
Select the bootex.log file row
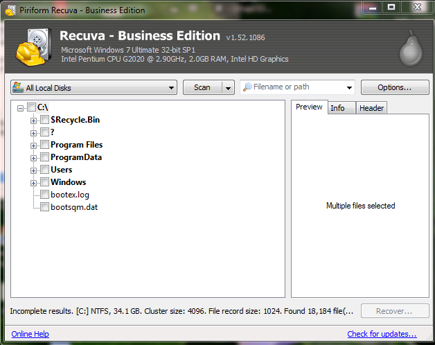tap(70, 195)
